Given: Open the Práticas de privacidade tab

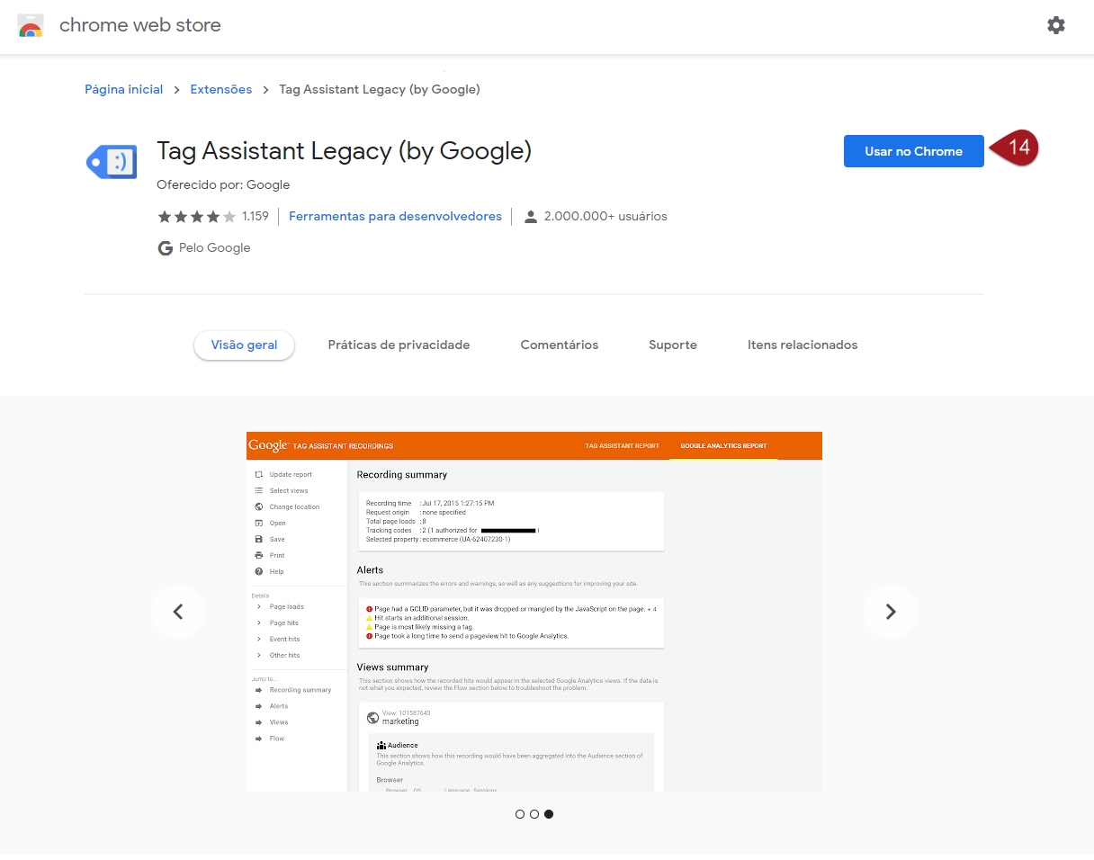Looking at the screenshot, I should point(399,345).
